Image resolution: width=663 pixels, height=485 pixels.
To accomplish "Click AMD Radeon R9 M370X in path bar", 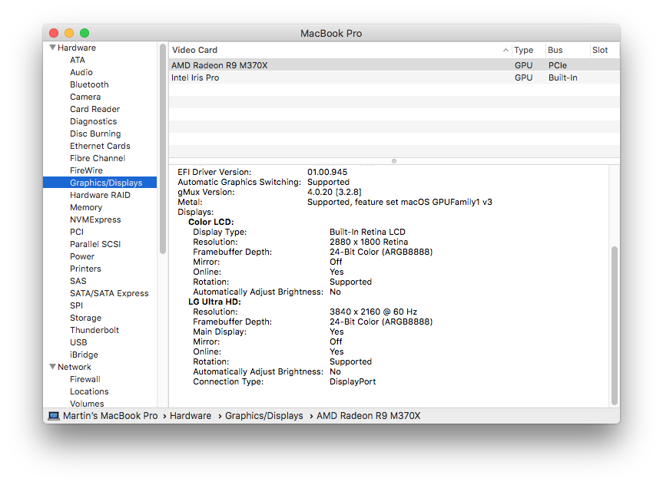I will (368, 416).
